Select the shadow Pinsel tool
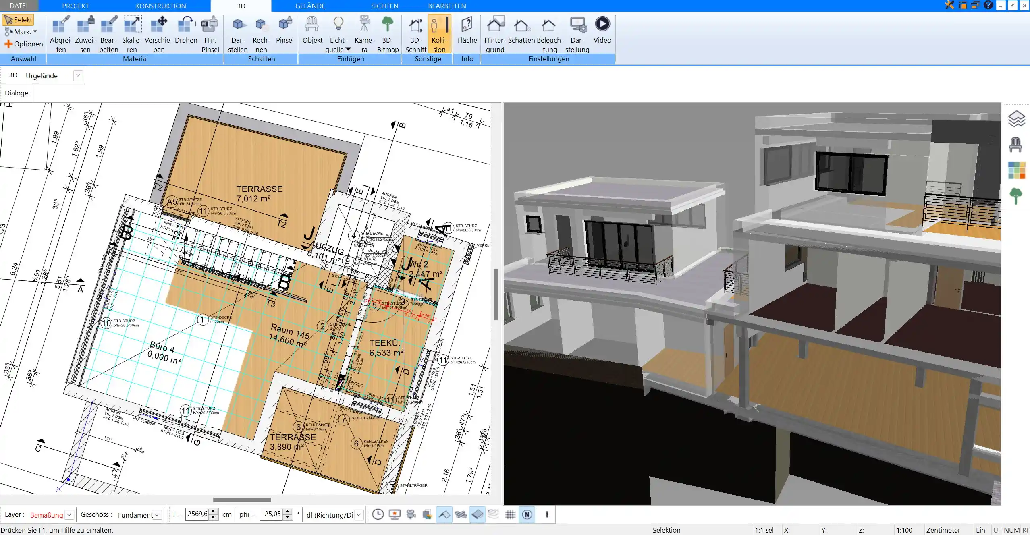The height and width of the screenshot is (535, 1030). (x=285, y=30)
